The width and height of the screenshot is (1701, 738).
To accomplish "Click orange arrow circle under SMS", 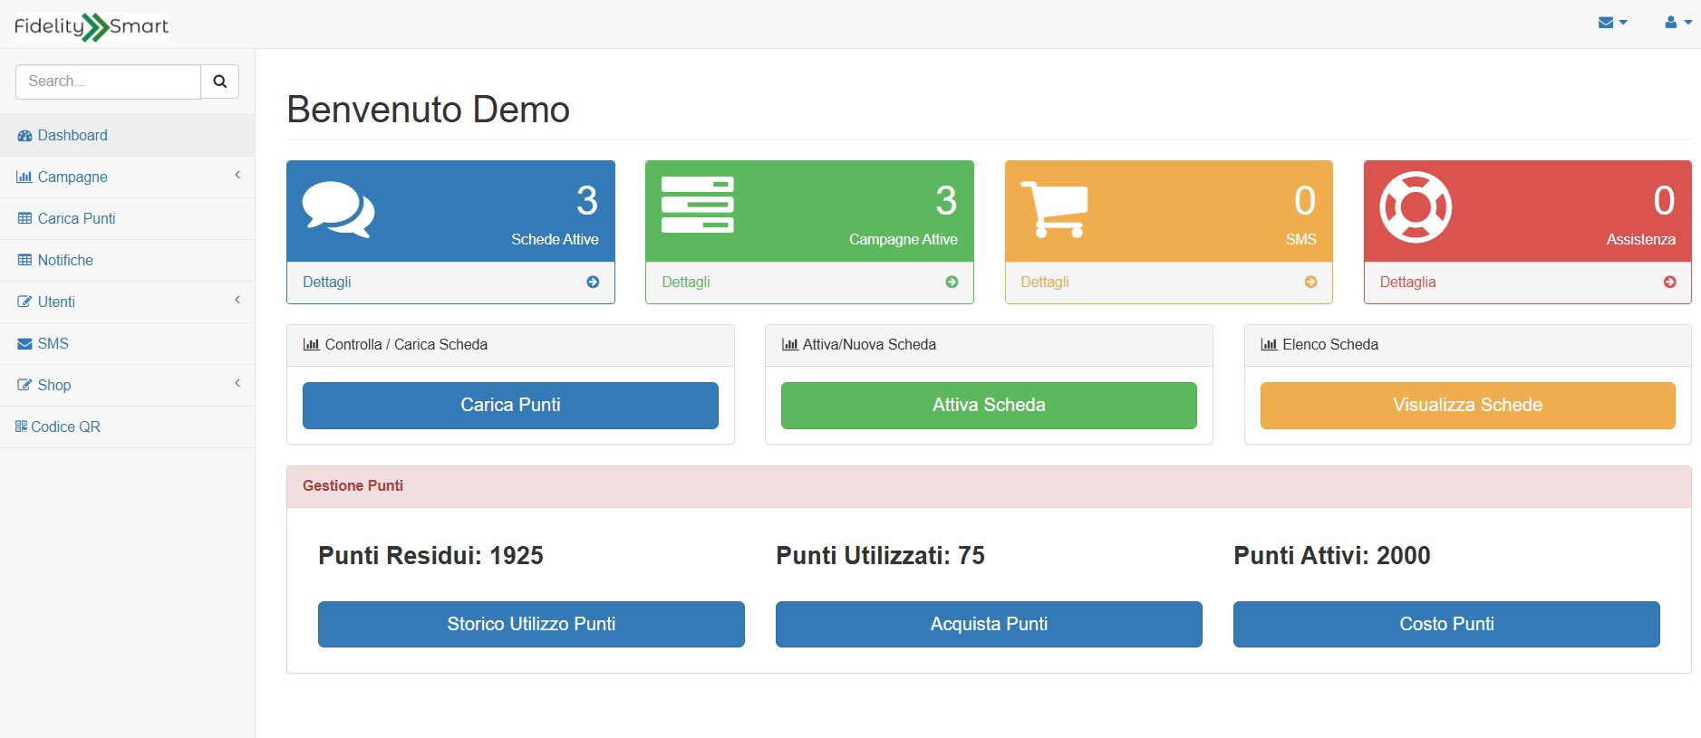I will [x=1310, y=283].
